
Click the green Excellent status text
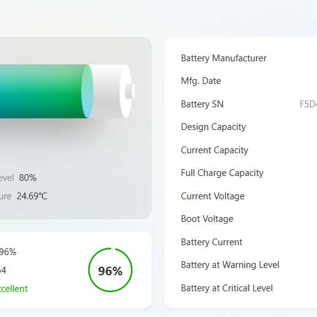[x=13, y=289]
